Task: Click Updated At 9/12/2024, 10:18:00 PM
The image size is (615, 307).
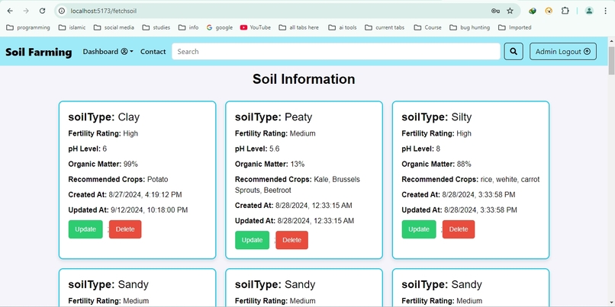Action: (x=128, y=210)
